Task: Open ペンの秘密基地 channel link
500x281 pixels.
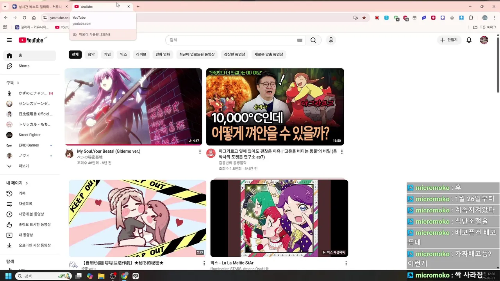Action: [x=90, y=157]
